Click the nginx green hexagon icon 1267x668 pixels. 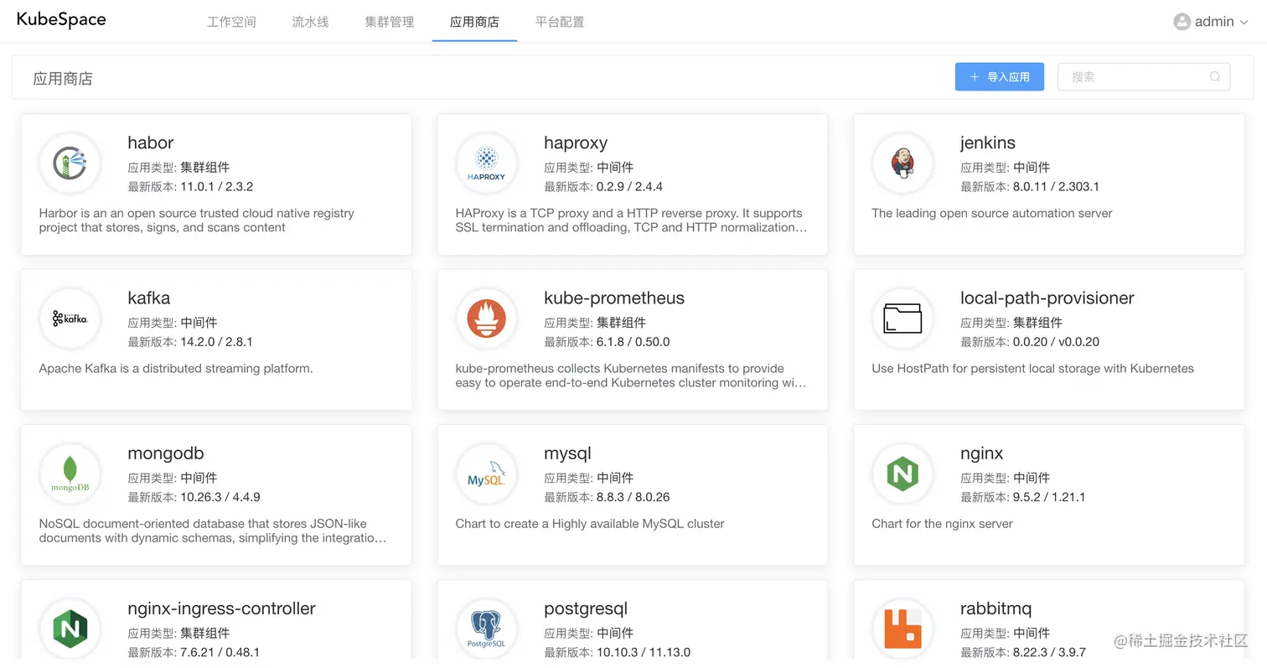coord(902,473)
